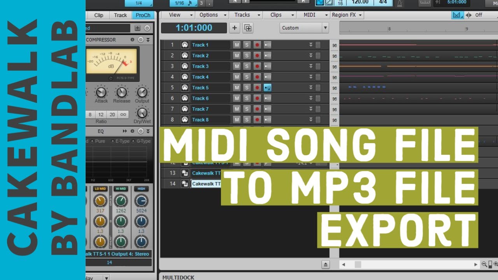
Task: Add a new track with plus button
Action: coord(234,28)
